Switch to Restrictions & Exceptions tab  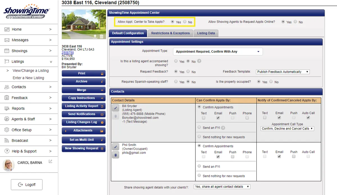click(x=170, y=33)
